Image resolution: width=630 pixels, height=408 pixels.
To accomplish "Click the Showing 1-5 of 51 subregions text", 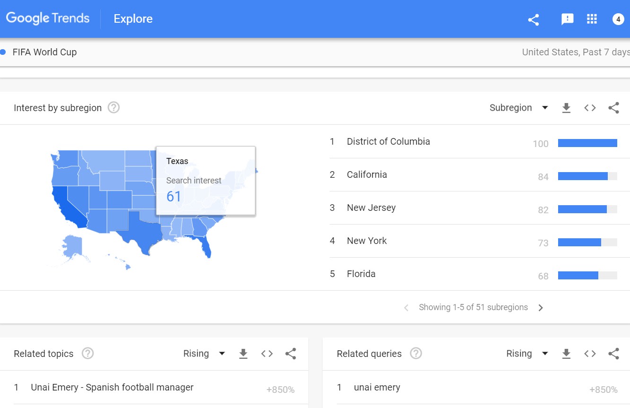I will (473, 307).
